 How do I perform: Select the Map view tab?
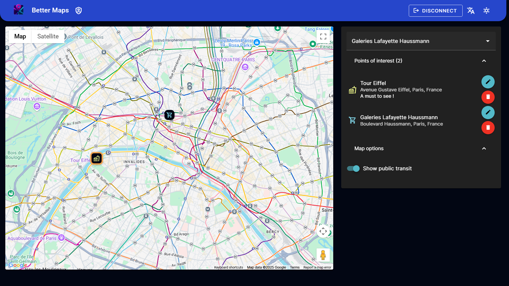[20, 37]
